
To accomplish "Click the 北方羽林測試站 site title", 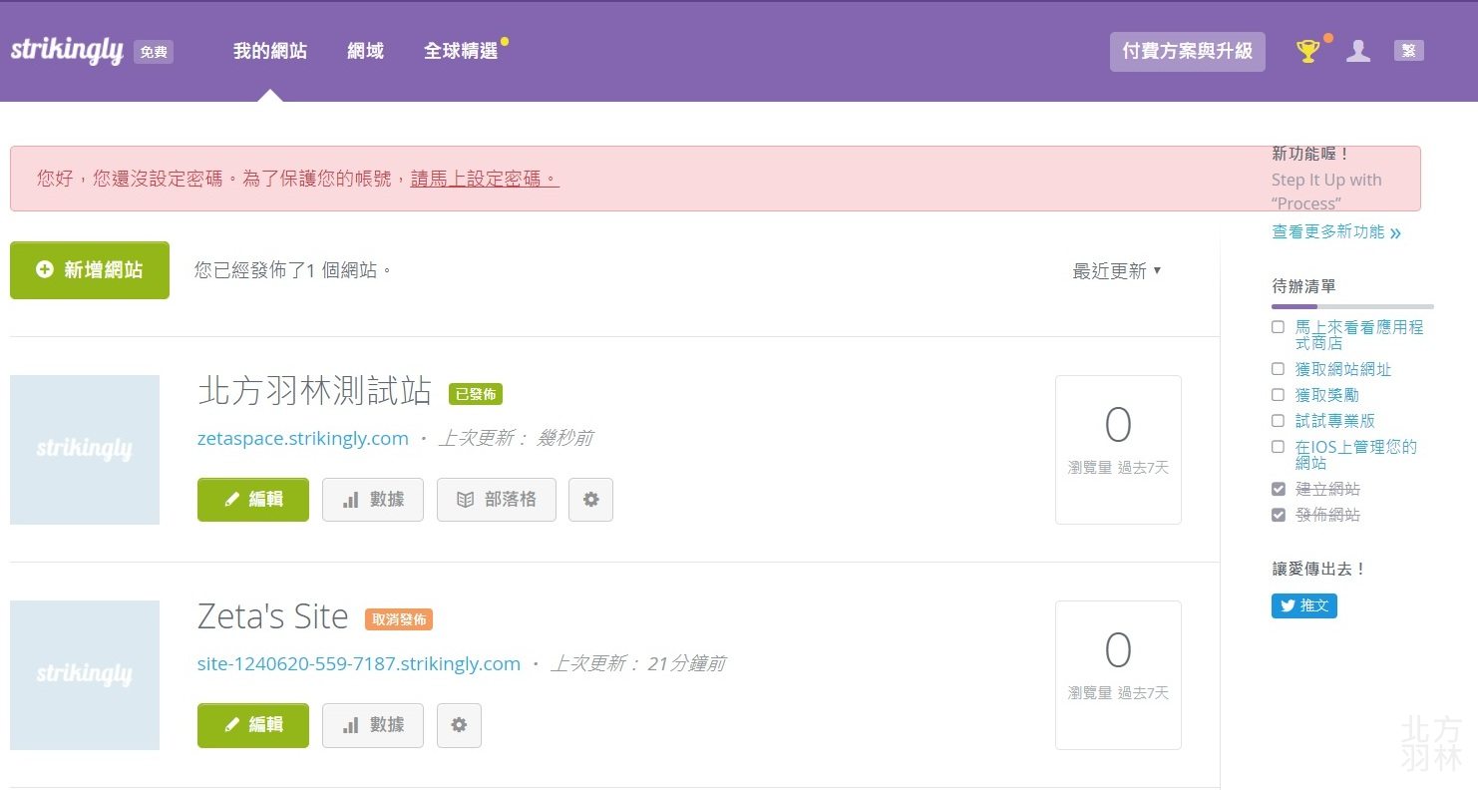I will pos(315,391).
